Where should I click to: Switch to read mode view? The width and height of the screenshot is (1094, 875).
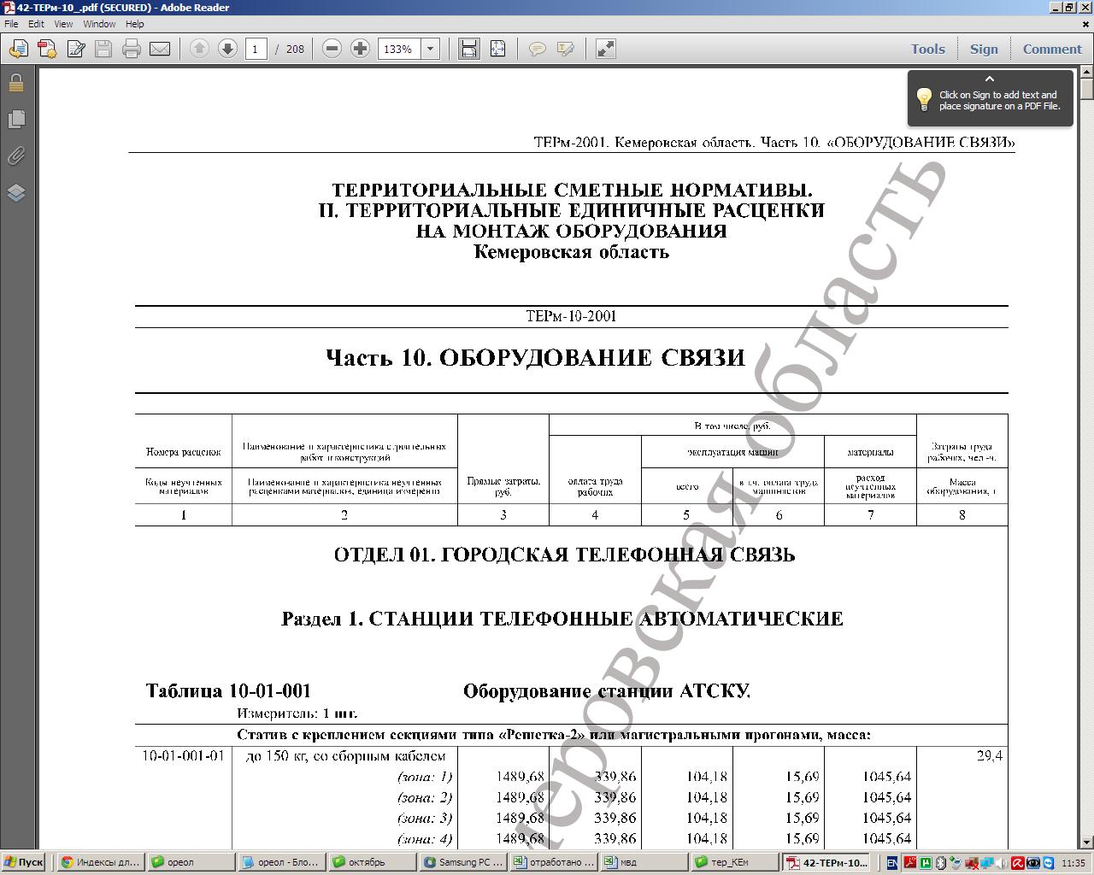click(605, 49)
